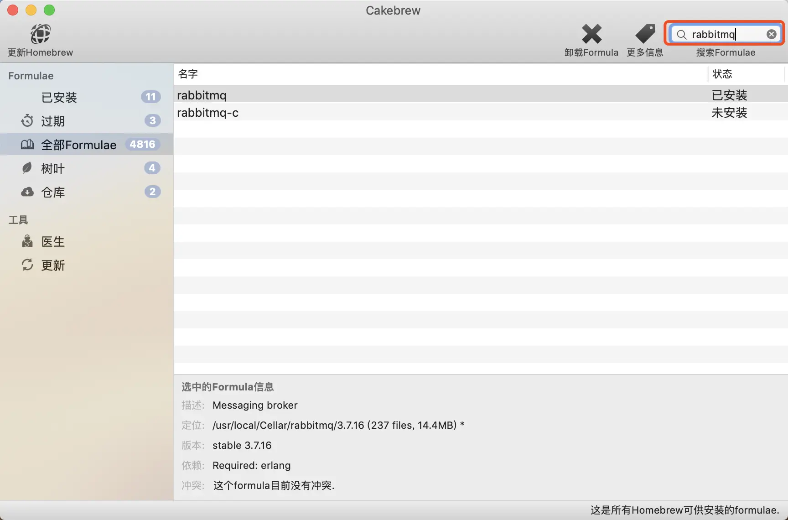Screen dimensions: 788x520
Task: Clear the rabbitmq search text
Action: [x=771, y=34]
